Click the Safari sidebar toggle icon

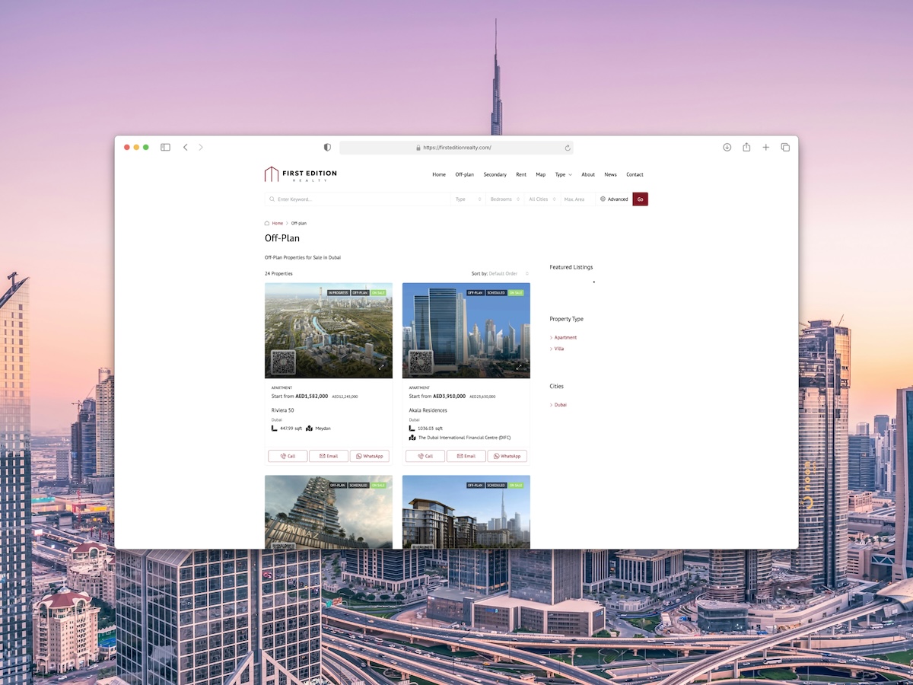pos(165,148)
